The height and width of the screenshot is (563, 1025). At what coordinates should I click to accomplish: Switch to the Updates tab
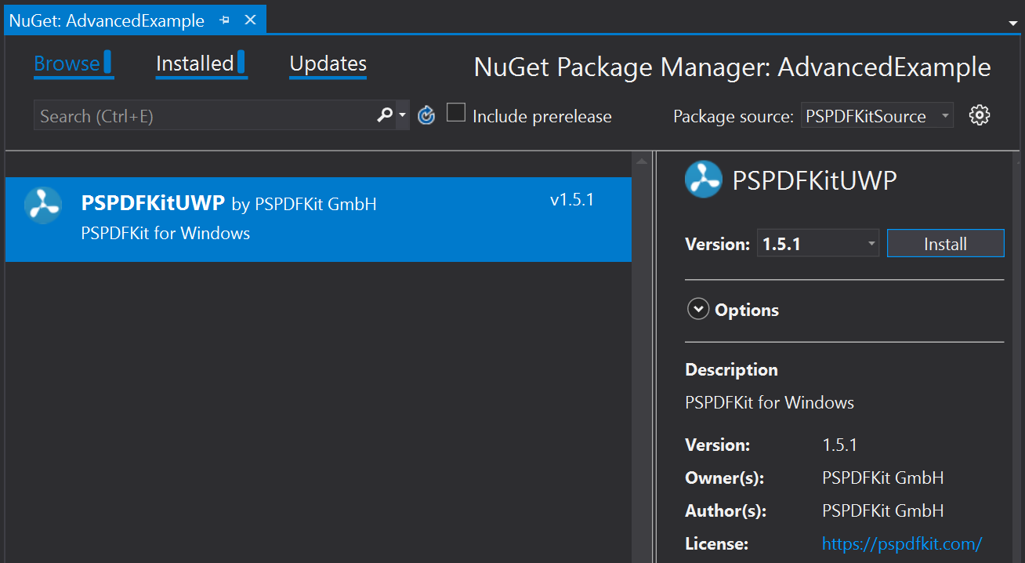coord(328,64)
